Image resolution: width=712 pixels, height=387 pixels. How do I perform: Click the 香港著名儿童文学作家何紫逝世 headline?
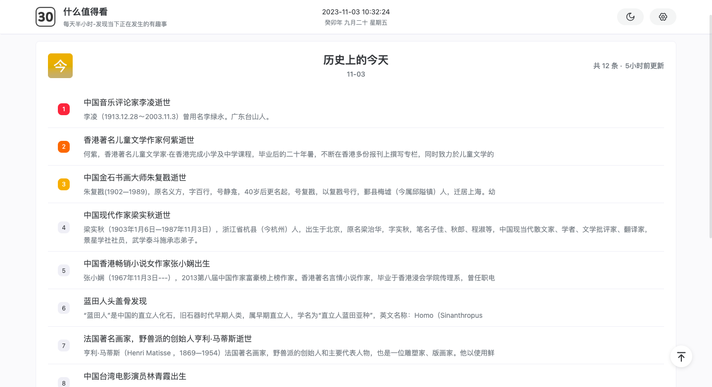(x=139, y=140)
